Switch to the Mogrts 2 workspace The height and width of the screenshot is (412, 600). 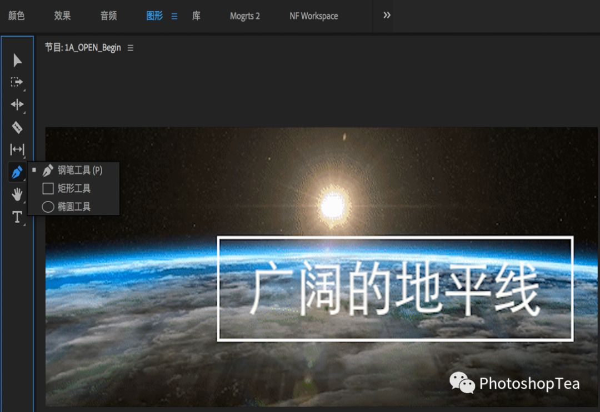point(244,16)
